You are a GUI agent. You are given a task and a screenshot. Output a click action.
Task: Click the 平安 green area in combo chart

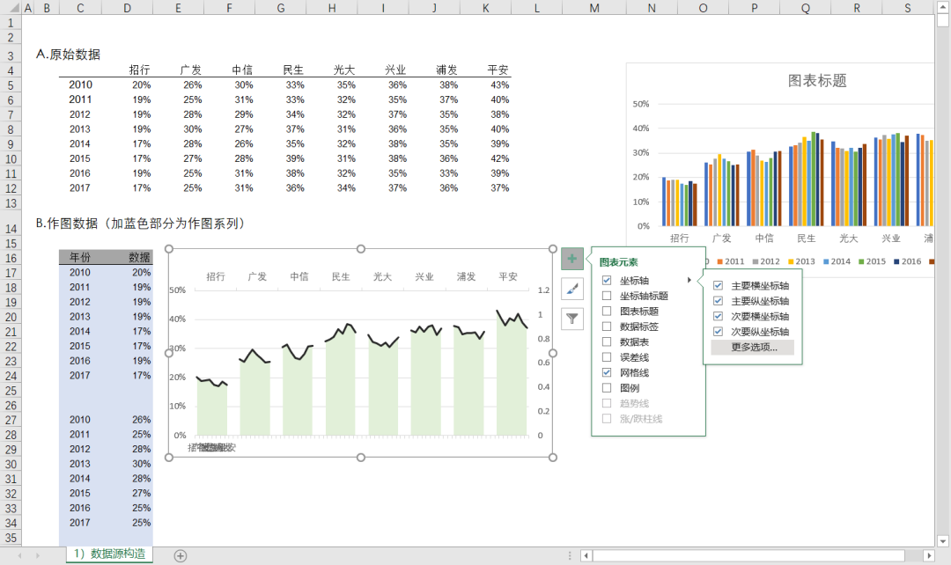pyautogui.click(x=512, y=382)
